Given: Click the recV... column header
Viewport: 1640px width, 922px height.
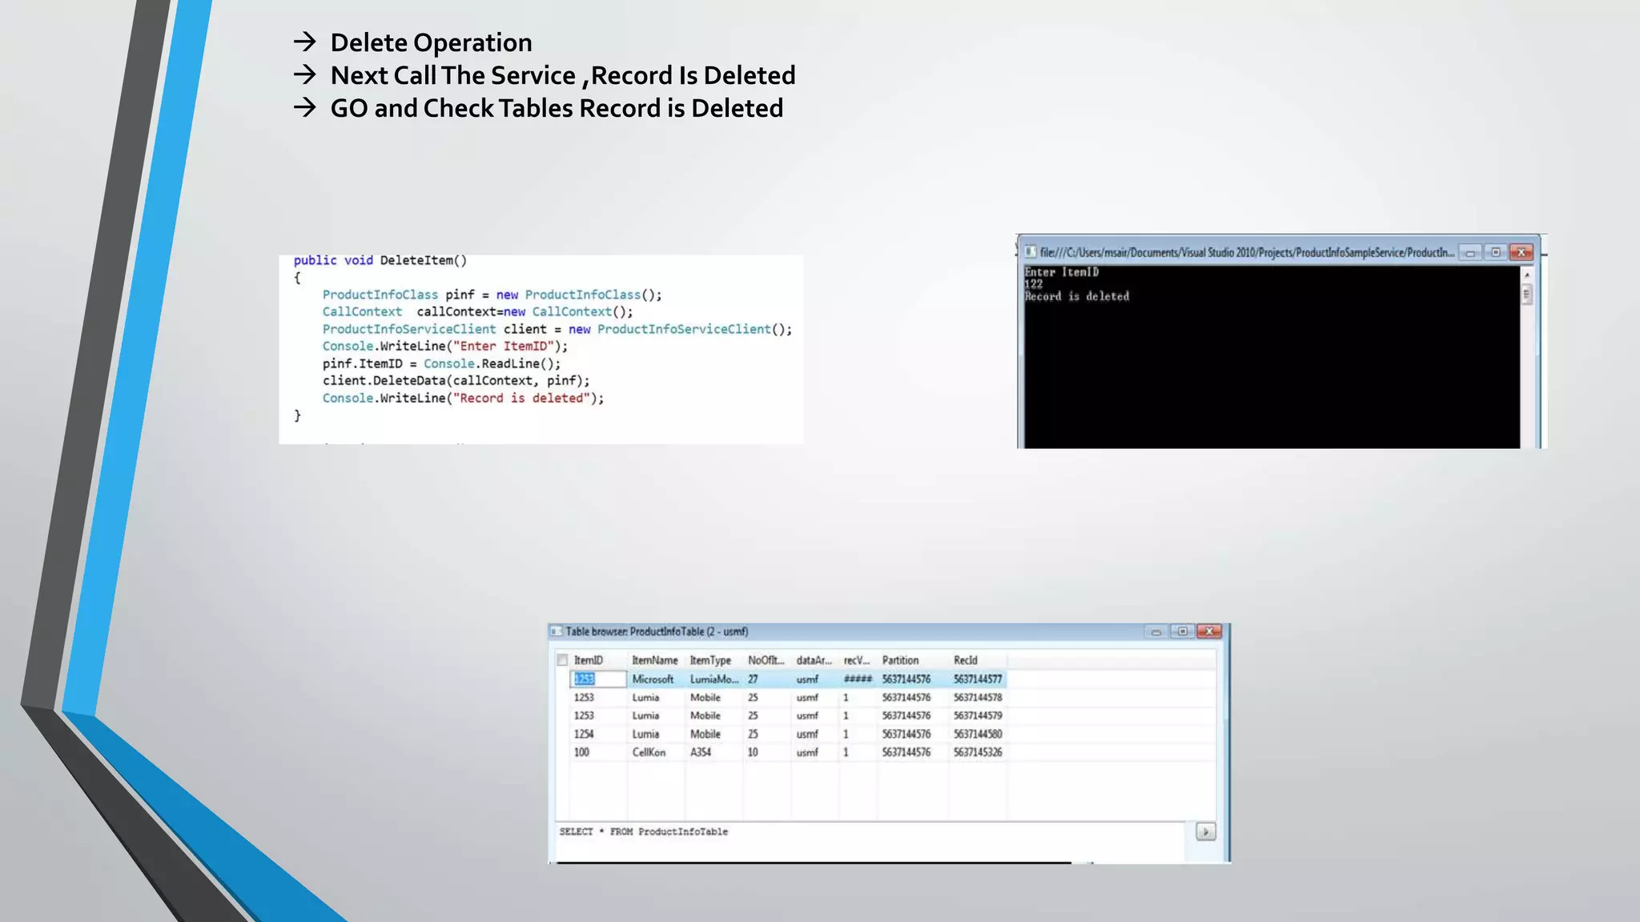Looking at the screenshot, I should click(857, 660).
